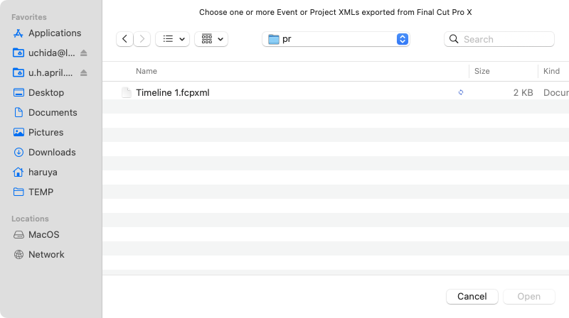This screenshot has width=569, height=318.
Task: Click the Search field
Action: point(499,39)
